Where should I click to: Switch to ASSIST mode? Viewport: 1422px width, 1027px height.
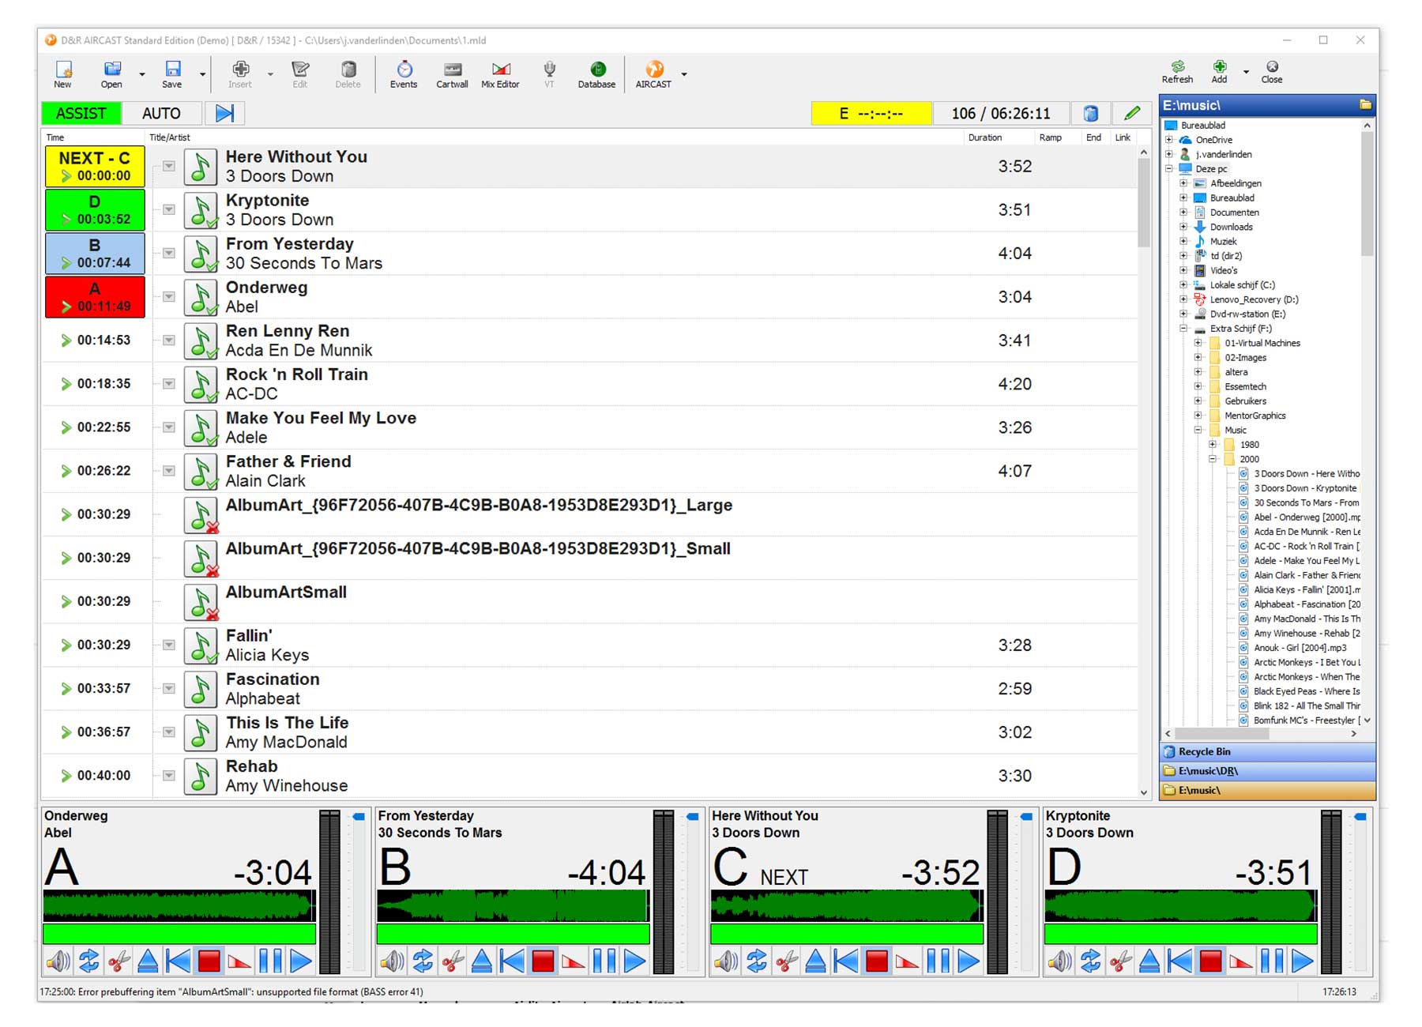pyautogui.click(x=81, y=113)
